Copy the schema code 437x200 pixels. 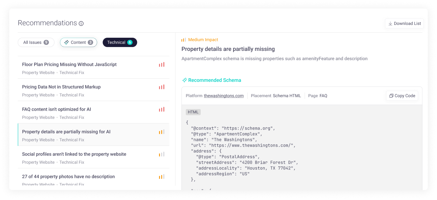[402, 96]
